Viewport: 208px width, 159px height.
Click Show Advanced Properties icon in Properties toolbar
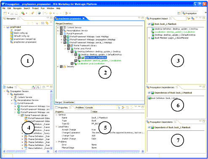coord(123,107)
